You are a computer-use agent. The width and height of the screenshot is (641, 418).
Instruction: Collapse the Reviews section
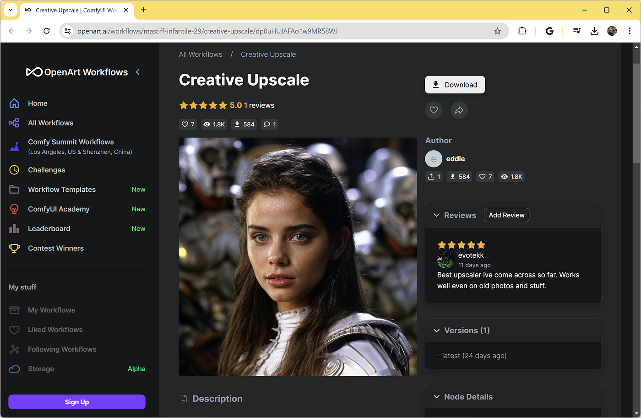coord(436,215)
